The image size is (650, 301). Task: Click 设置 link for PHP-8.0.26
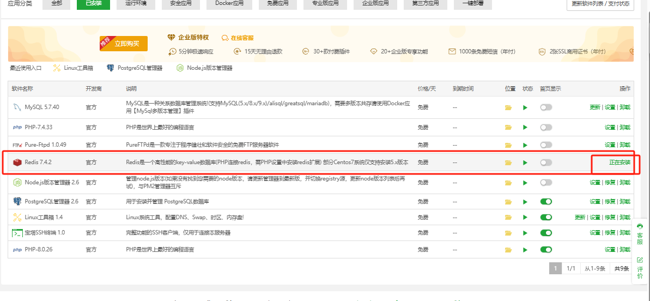(610, 250)
